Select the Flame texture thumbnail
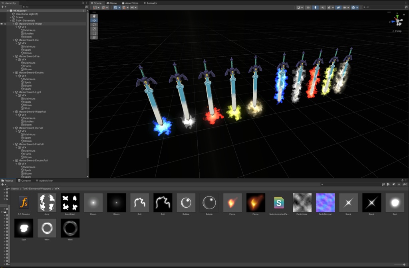The width and height of the screenshot is (409, 268). click(232, 204)
